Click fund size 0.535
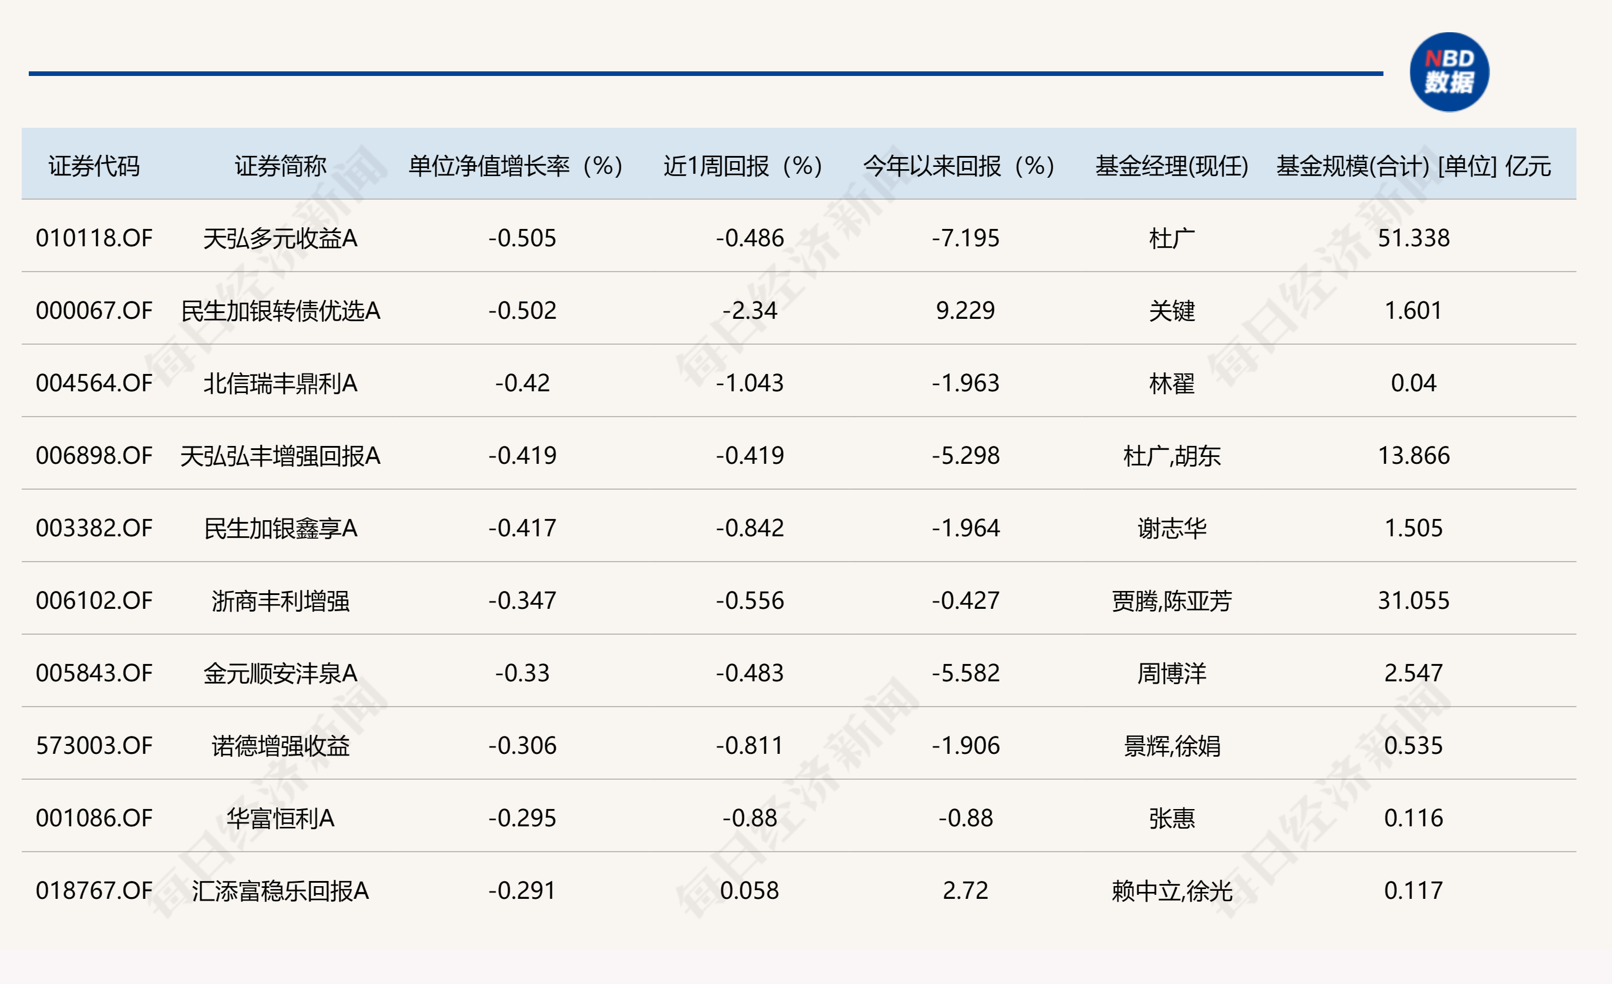 (x=1414, y=746)
